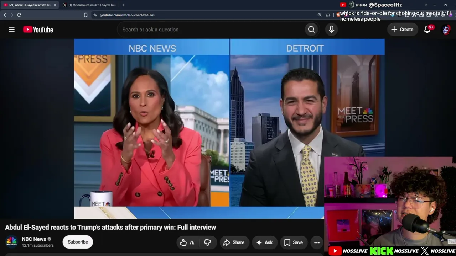The height and width of the screenshot is (256, 456).
Task: Go to the YouTube home logo
Action: pyautogui.click(x=38, y=30)
